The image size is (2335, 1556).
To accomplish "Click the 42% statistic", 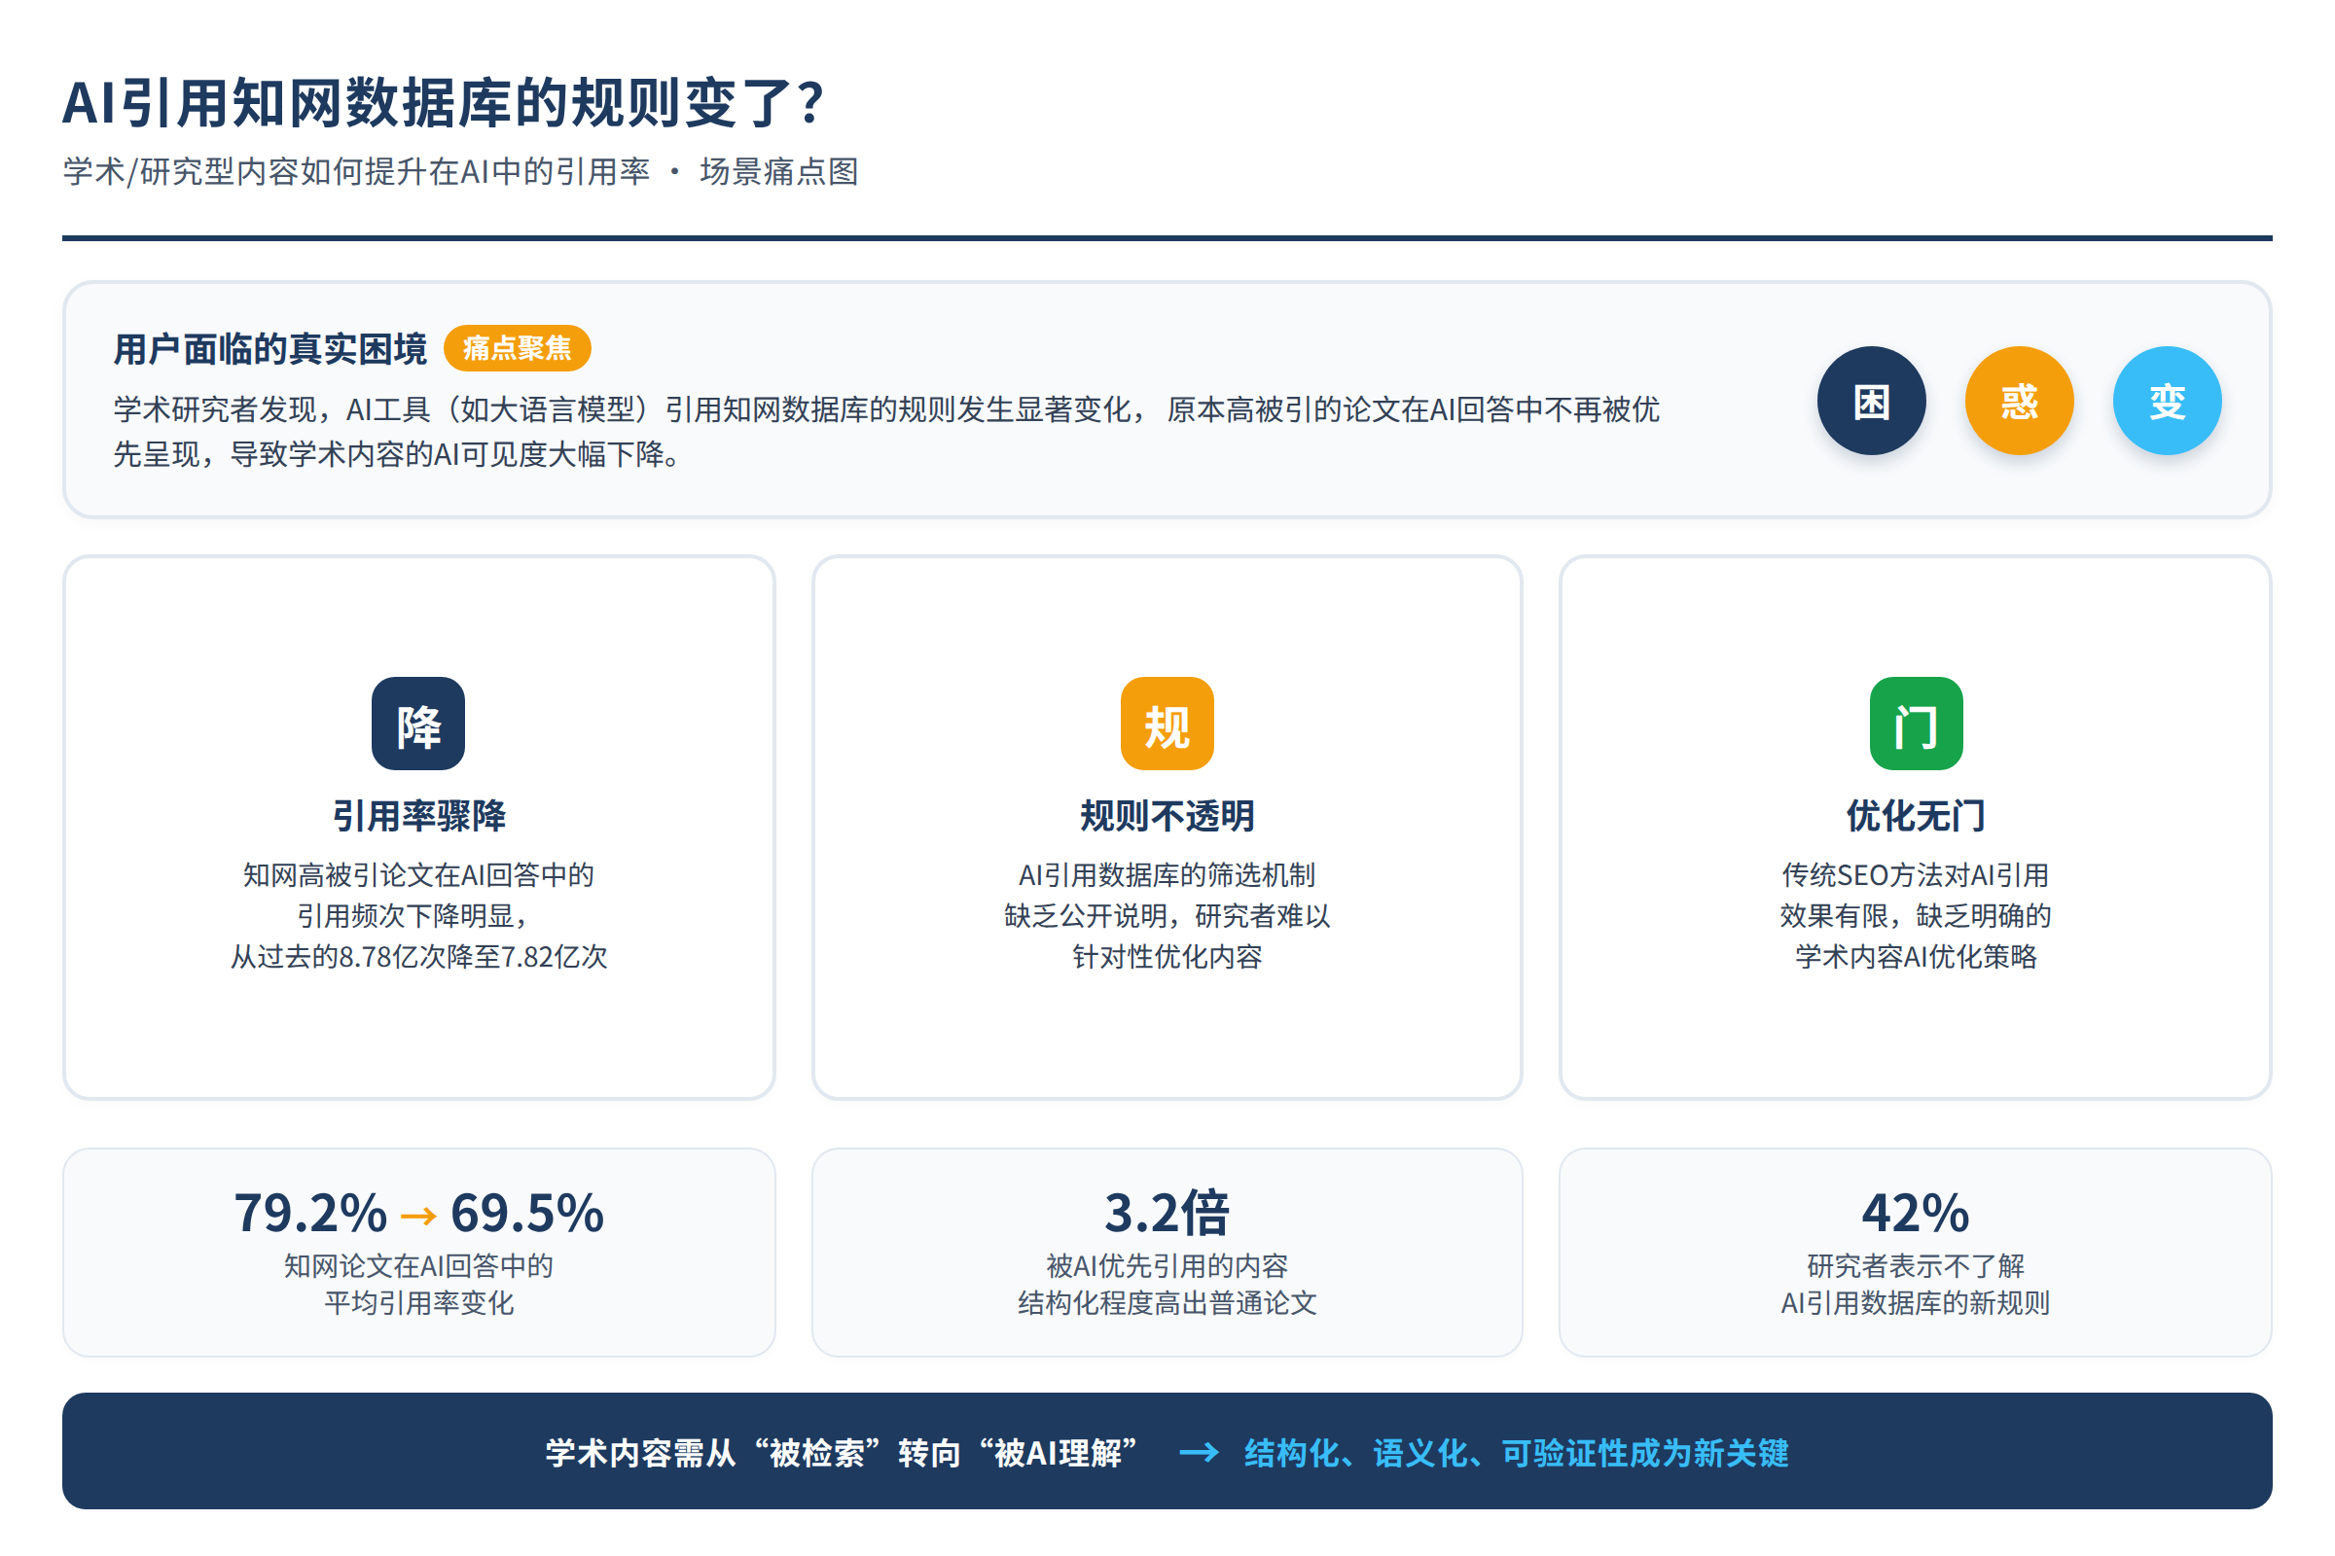I will click(1916, 1214).
